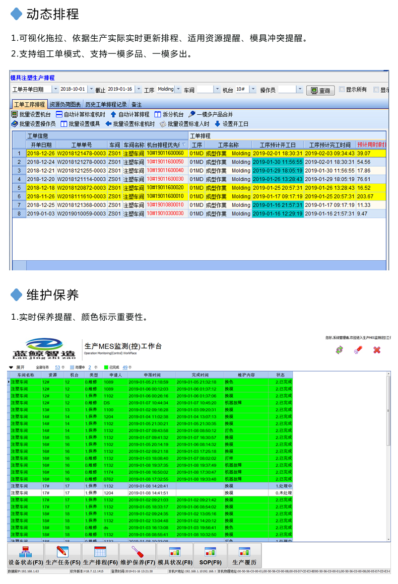Click the 查询 search button

[x=320, y=90]
